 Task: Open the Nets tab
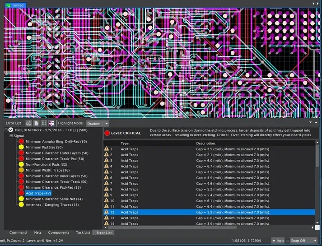(x=38, y=232)
